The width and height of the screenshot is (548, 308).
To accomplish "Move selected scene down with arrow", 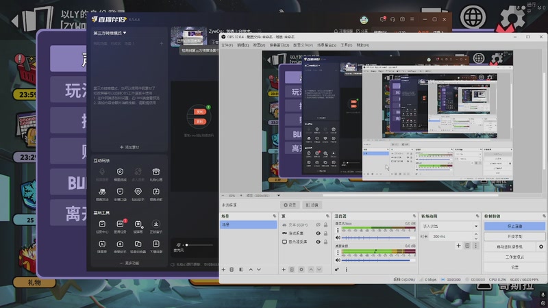I will tap(259, 270).
